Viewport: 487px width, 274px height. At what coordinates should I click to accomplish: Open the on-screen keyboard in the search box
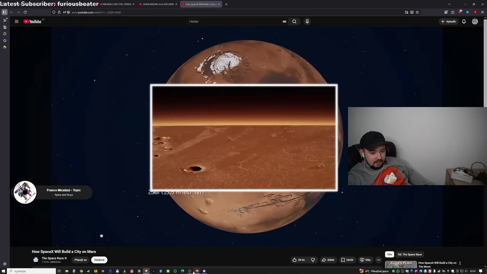point(284,21)
